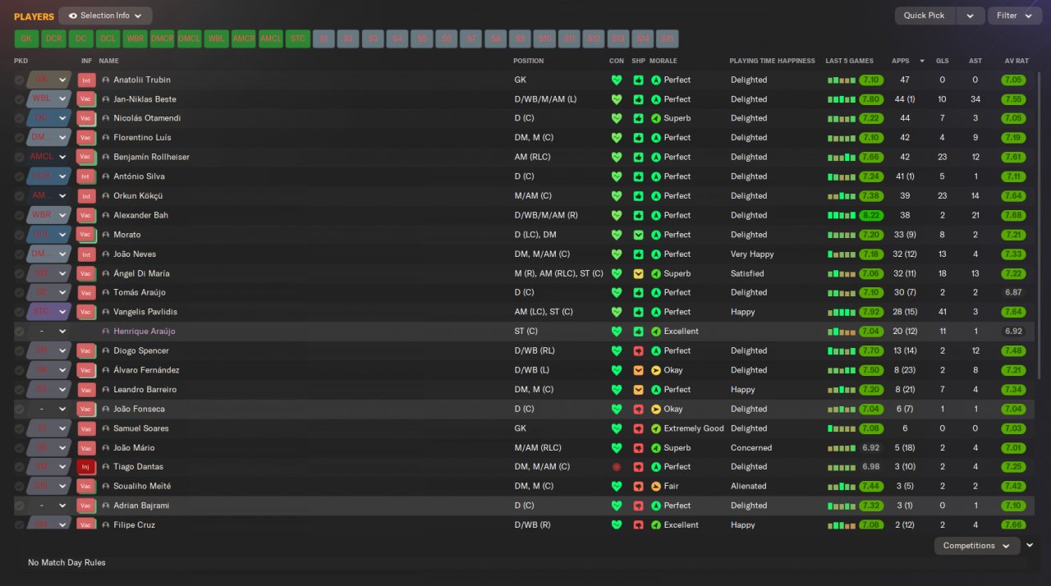The height and width of the screenshot is (586, 1051).
Task: Select the S10 substitute slot
Action: click(544, 39)
